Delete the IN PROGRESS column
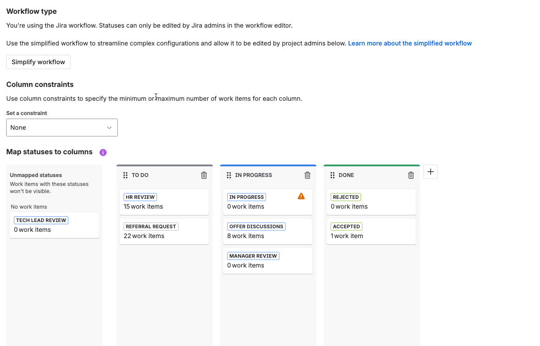This screenshot has height=346, width=540. [307, 175]
